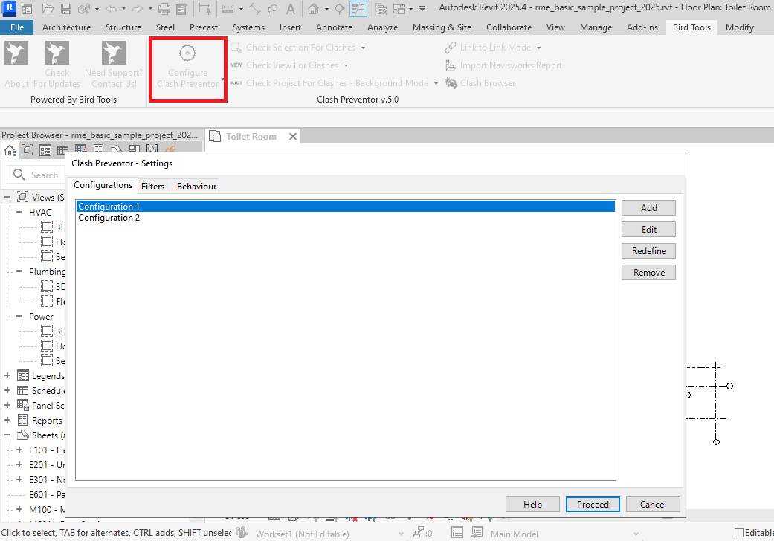
Task: Expand the Schedules node in Project Browser
Action: 7,391
